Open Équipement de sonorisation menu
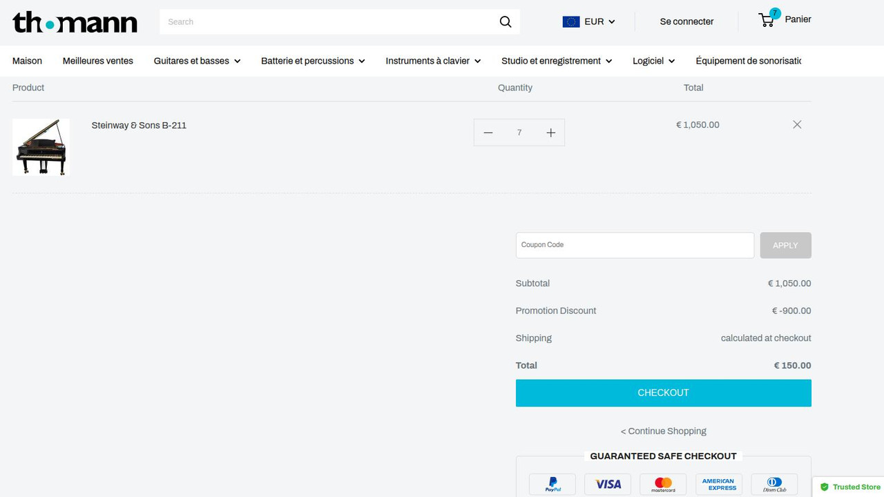The image size is (884, 497). (749, 61)
